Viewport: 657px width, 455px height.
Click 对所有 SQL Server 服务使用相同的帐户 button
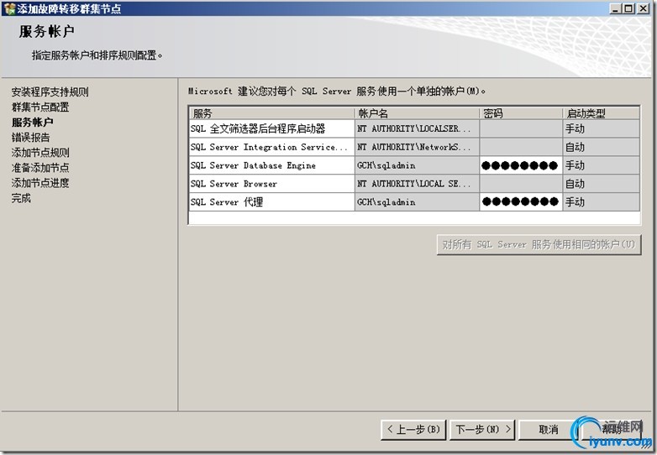tap(539, 244)
